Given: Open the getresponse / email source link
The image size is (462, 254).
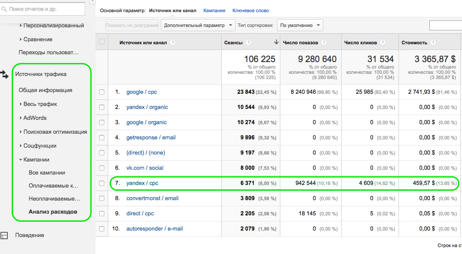Looking at the screenshot, I should click(x=151, y=138).
